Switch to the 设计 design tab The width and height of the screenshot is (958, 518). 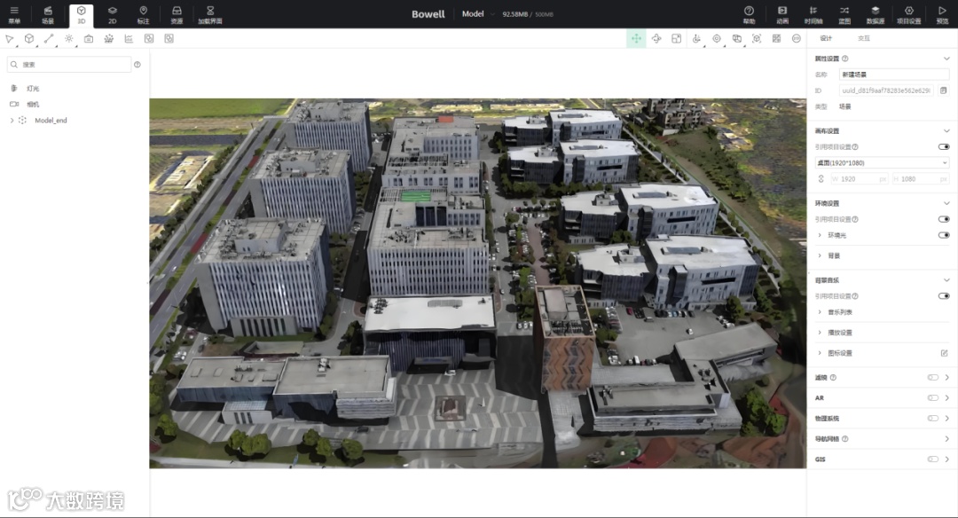click(826, 38)
